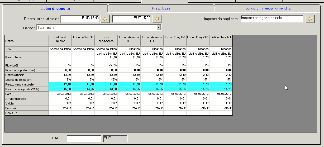324x147 pixels.
Task: Click the 10% Sconto da listino cell
Action: (106, 79)
